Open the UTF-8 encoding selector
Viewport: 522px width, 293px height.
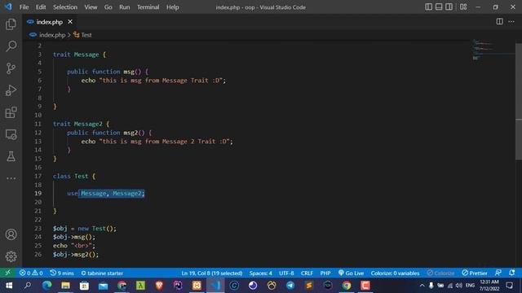click(286, 273)
